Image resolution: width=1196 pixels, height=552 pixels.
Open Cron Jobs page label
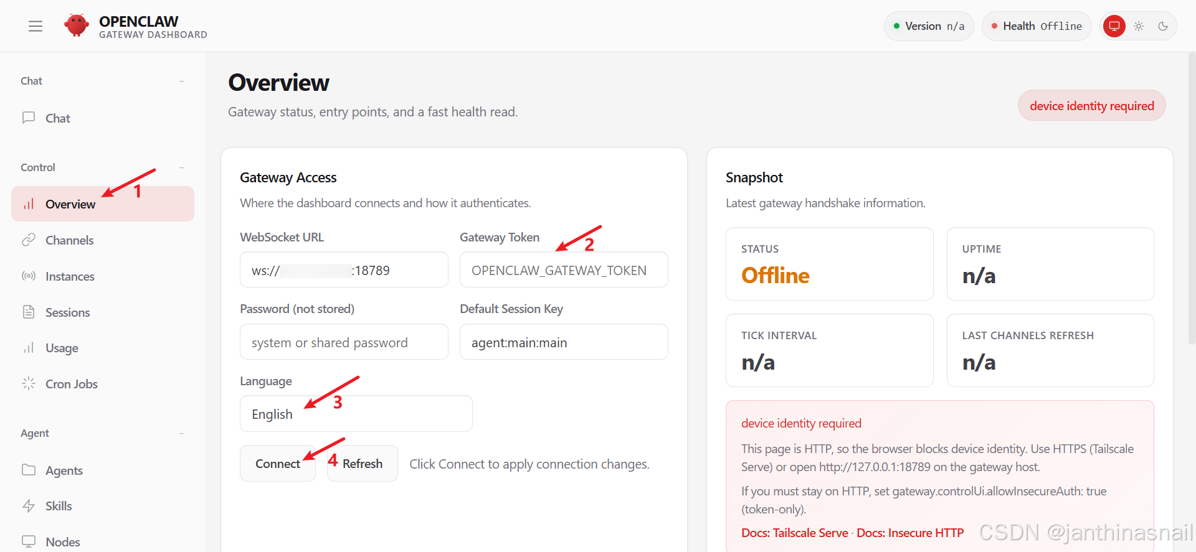tap(72, 384)
